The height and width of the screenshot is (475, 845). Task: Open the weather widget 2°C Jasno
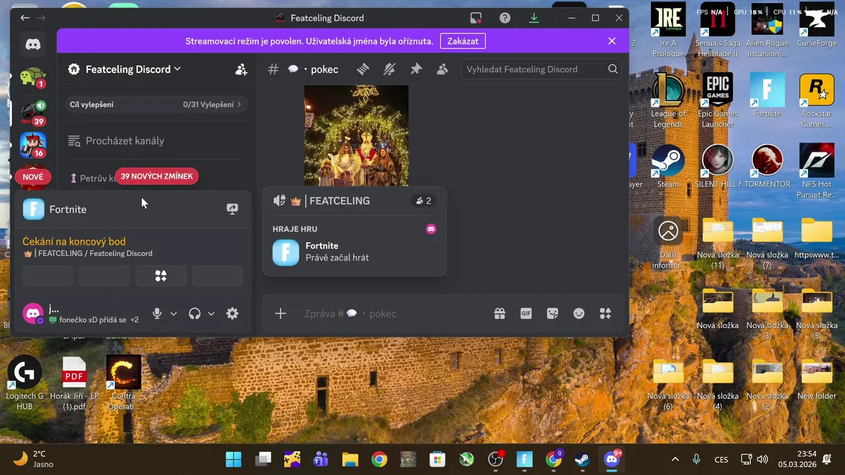(34, 459)
